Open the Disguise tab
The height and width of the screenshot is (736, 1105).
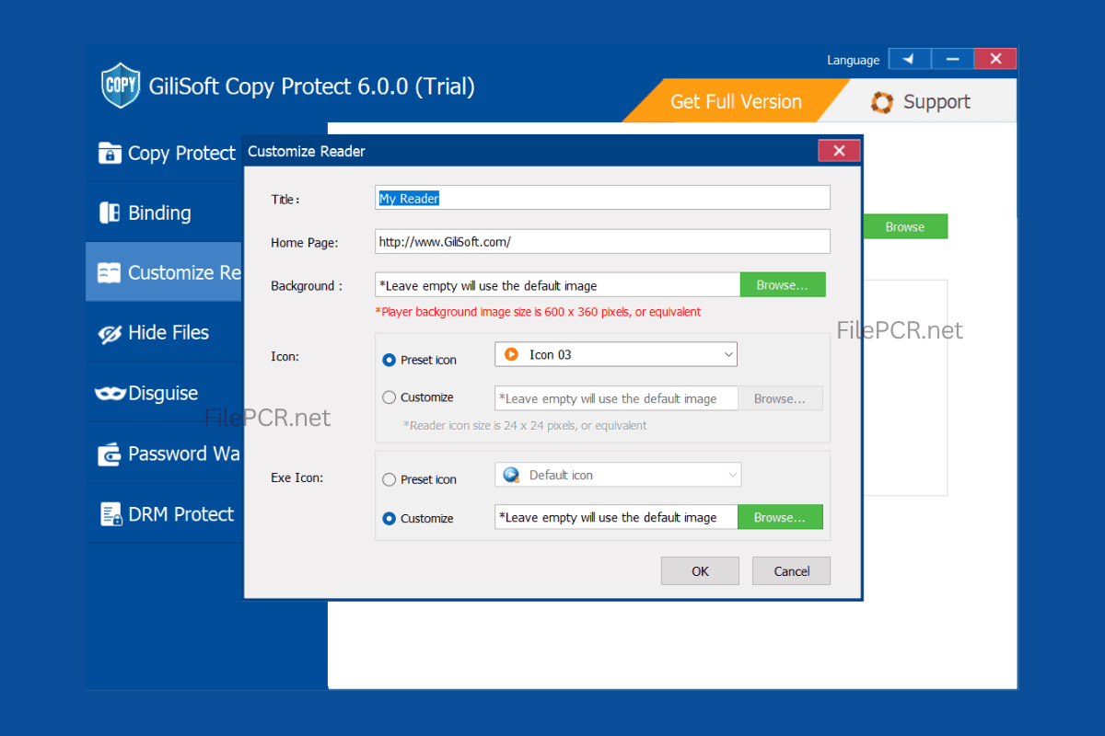pyautogui.click(x=164, y=393)
